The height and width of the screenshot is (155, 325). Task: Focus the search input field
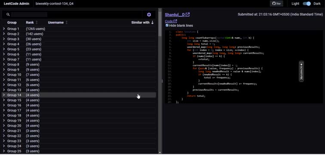pos(76,15)
